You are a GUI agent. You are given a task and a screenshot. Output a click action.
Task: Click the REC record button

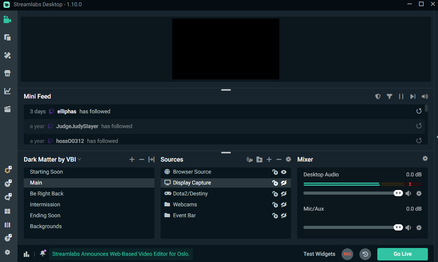[347, 254]
